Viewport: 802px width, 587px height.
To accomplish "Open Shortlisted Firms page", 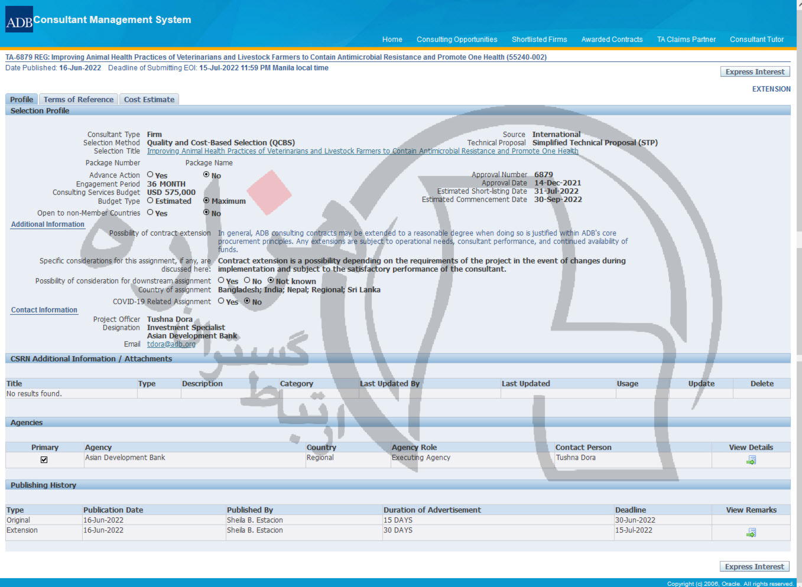I will [x=539, y=40].
